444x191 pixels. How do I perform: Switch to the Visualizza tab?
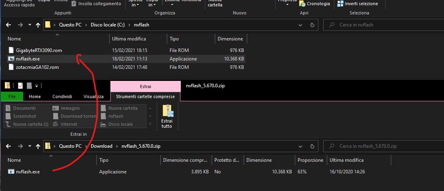point(94,97)
